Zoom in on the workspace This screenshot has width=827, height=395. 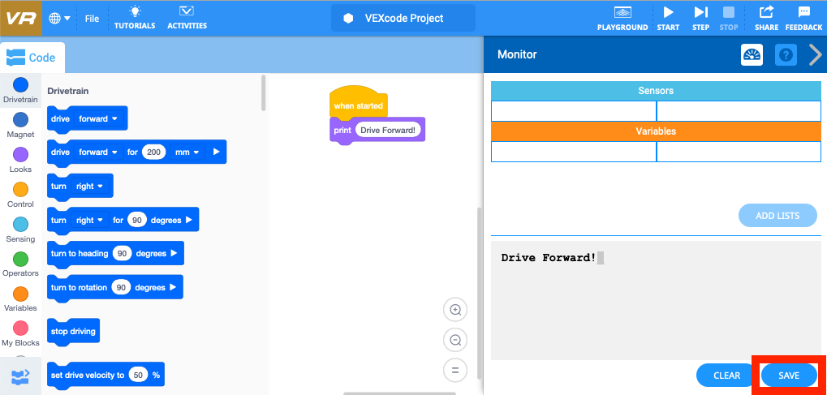(x=455, y=310)
